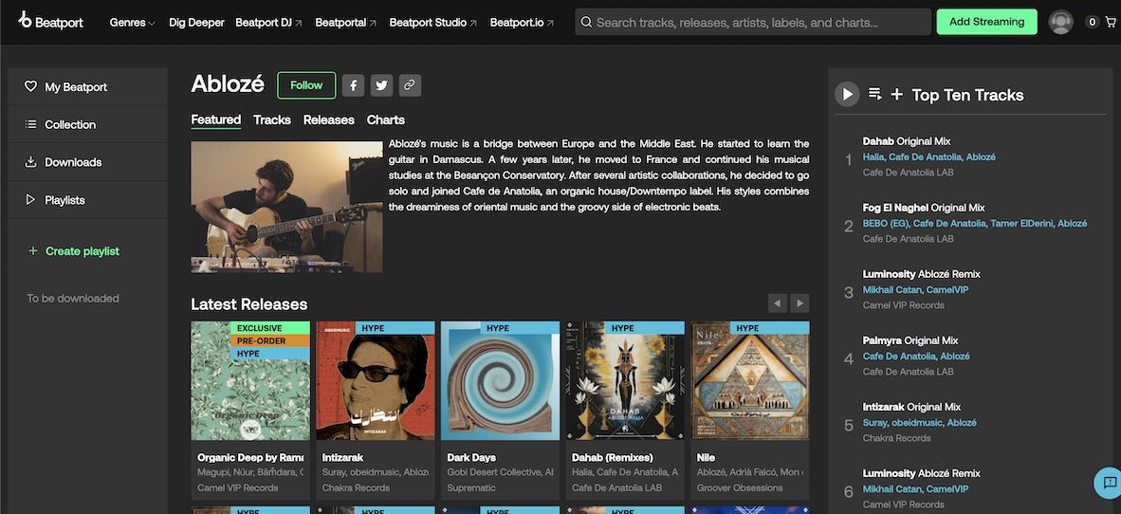Image resolution: width=1121 pixels, height=514 pixels.
Task: Open Downloads in sidebar
Action: [x=88, y=162]
